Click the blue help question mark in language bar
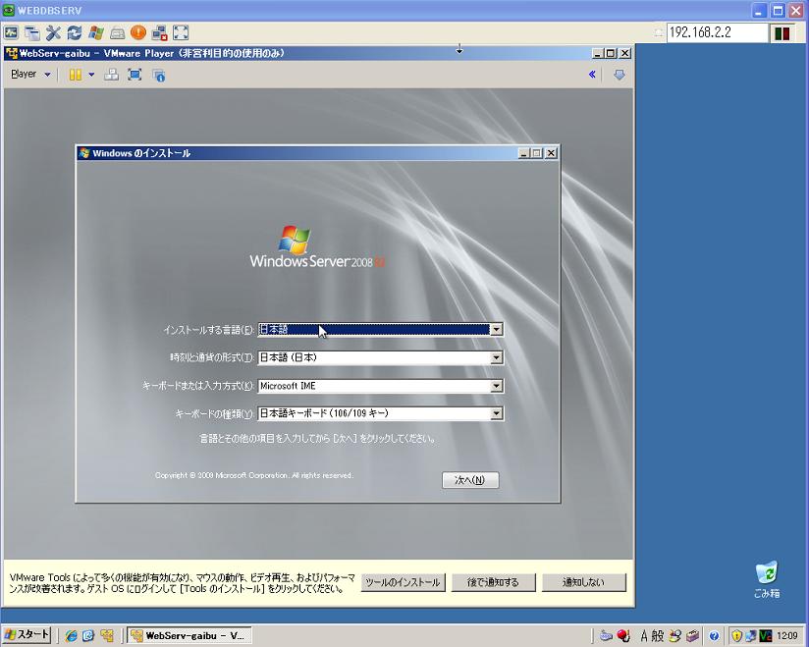 point(714,635)
